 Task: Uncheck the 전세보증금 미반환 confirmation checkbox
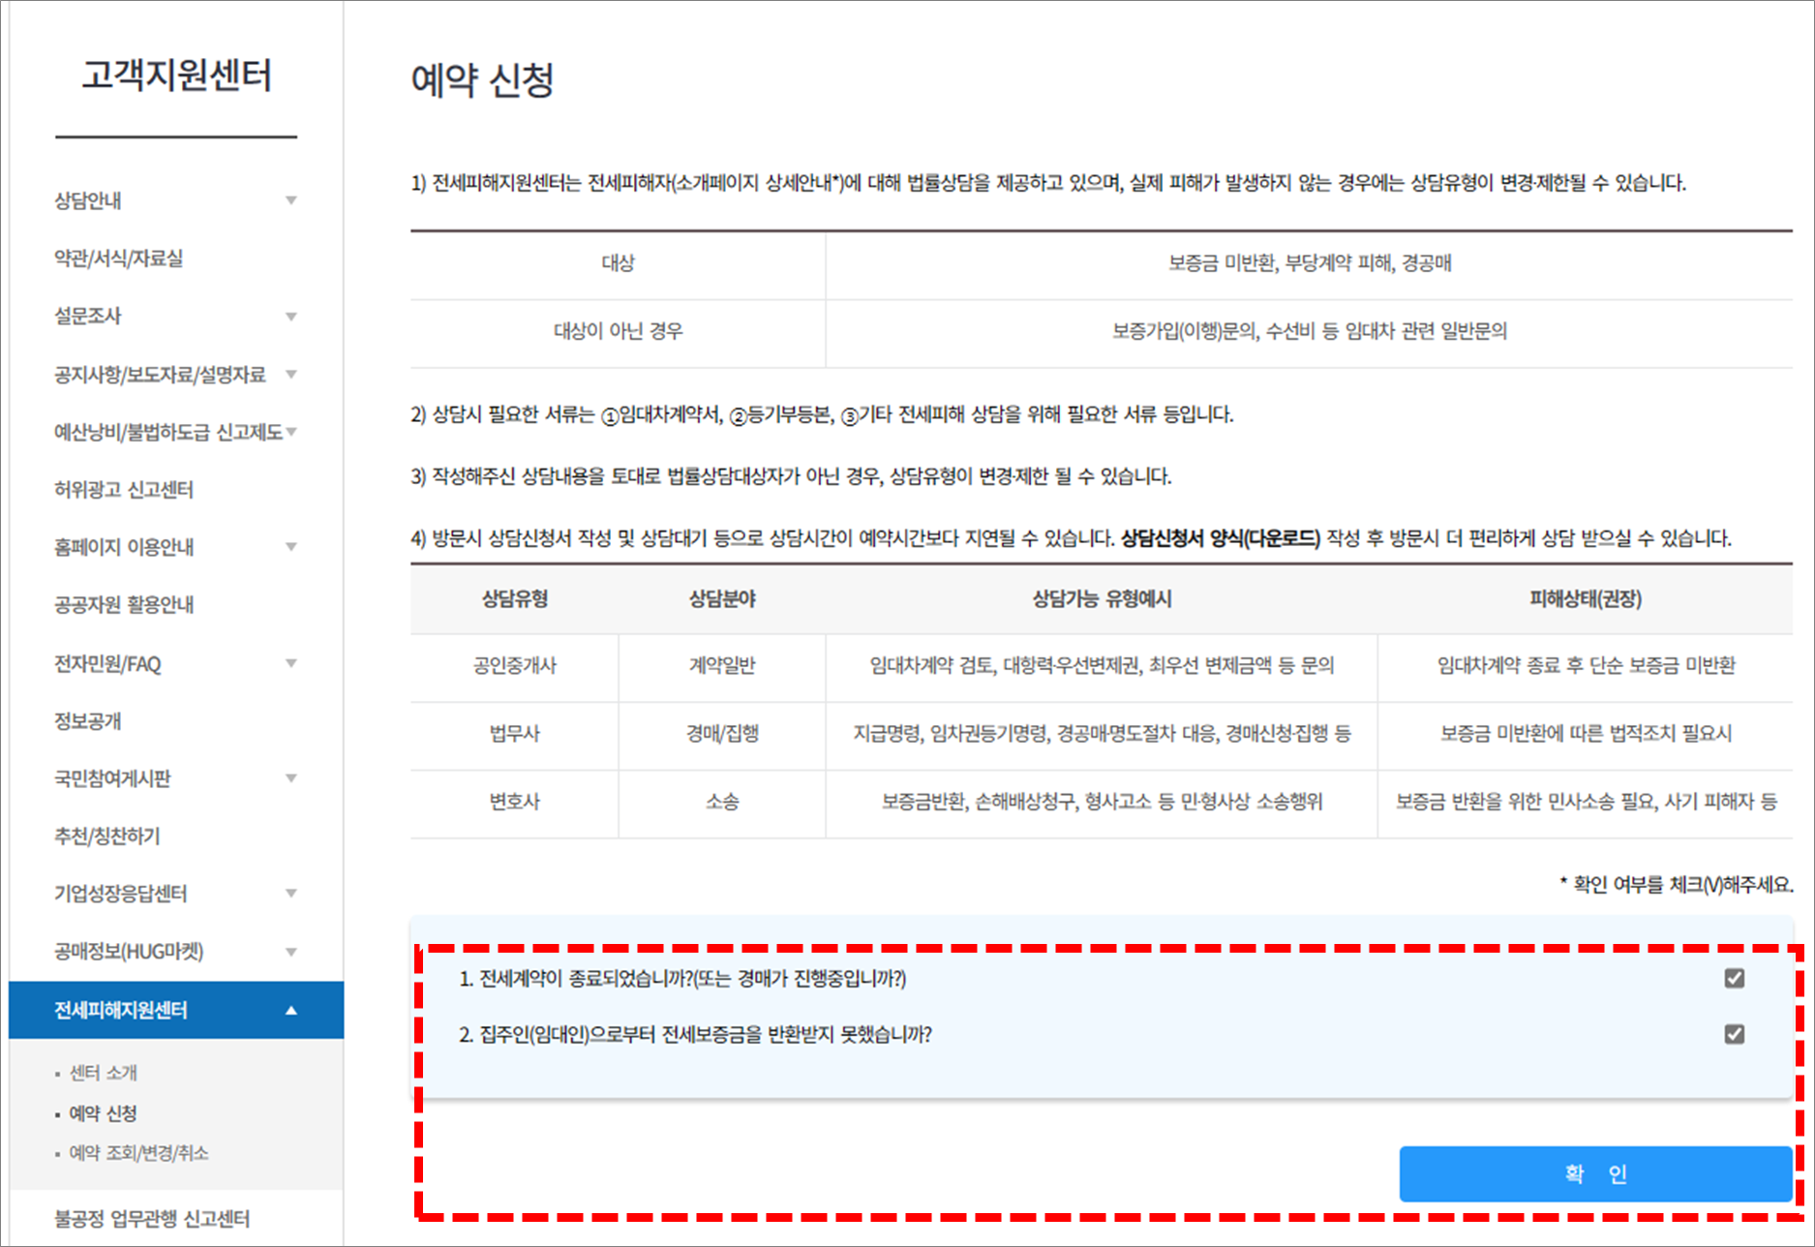click(1736, 1035)
